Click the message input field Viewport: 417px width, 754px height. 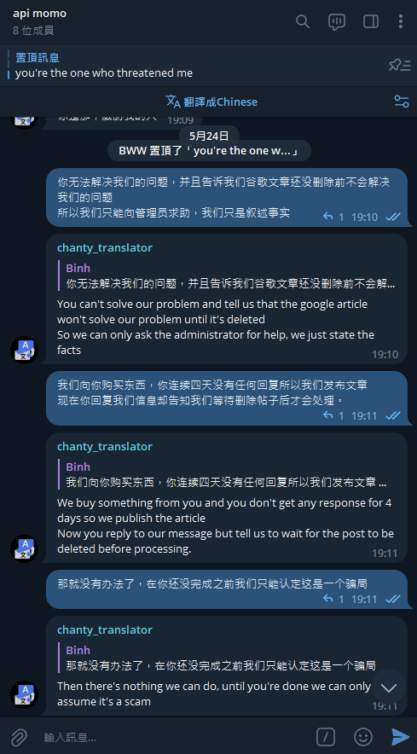tap(173, 737)
